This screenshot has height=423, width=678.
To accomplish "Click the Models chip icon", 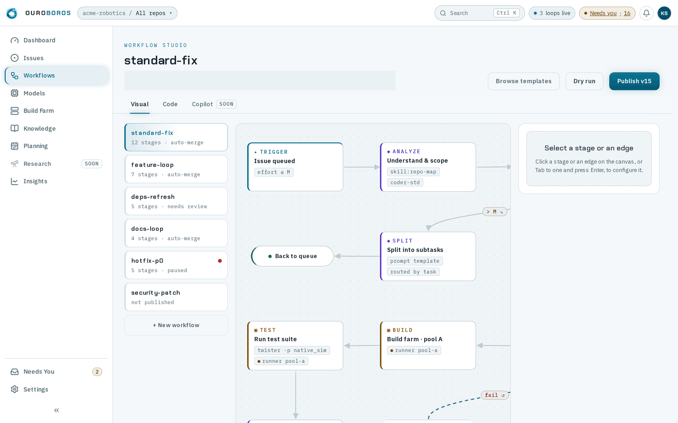I will [x=15, y=93].
